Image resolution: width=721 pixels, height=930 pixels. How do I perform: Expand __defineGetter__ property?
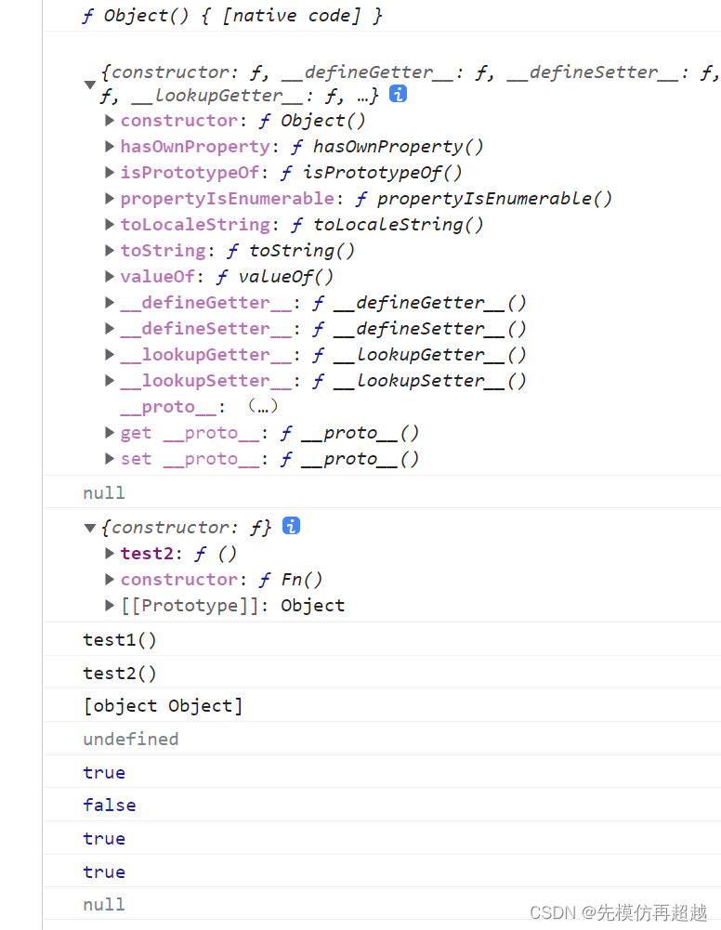(x=109, y=303)
